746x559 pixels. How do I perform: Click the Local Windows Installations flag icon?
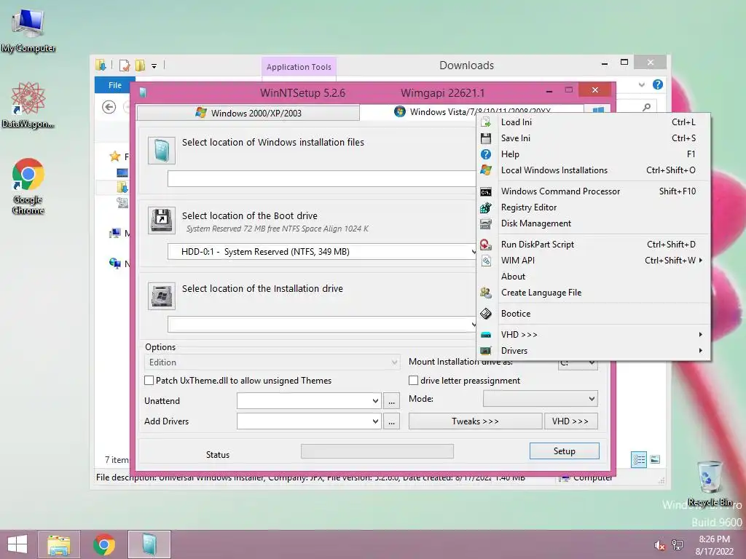tap(486, 170)
